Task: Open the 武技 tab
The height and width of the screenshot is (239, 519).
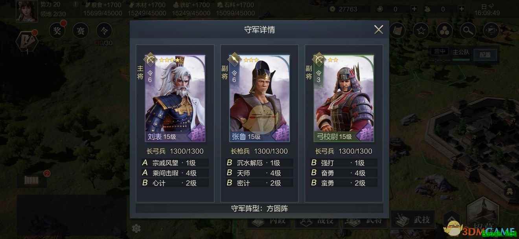Action: click(412, 220)
